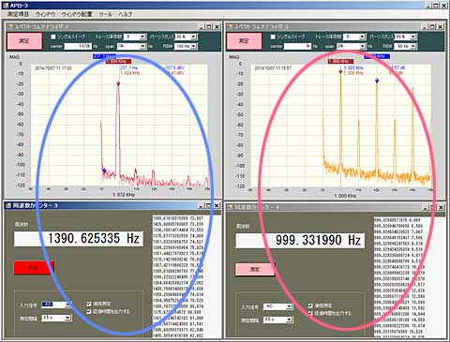
Task: Click the red marker arrow on left spectrum peak
Action: [118, 83]
